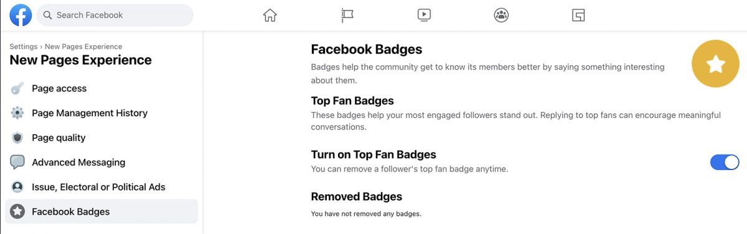Click the Settings breadcrumb link

(23, 47)
